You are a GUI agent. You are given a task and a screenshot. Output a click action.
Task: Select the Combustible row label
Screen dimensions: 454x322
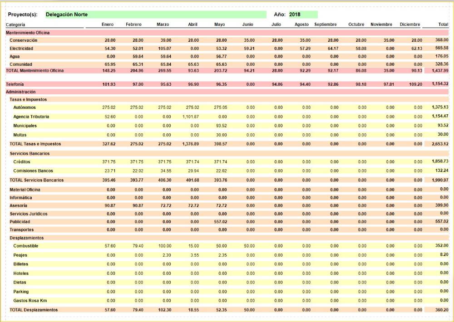(x=26, y=246)
